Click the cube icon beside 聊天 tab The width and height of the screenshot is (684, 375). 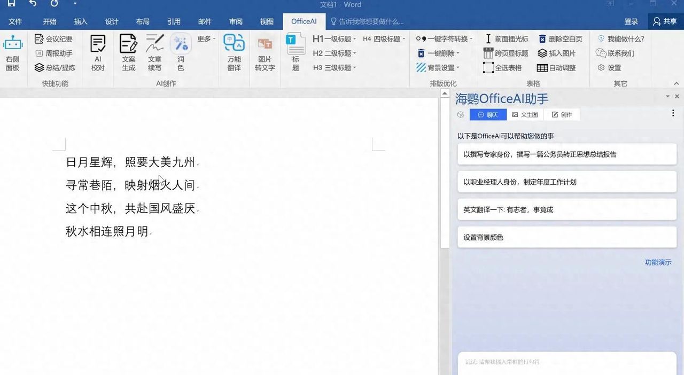(461, 115)
